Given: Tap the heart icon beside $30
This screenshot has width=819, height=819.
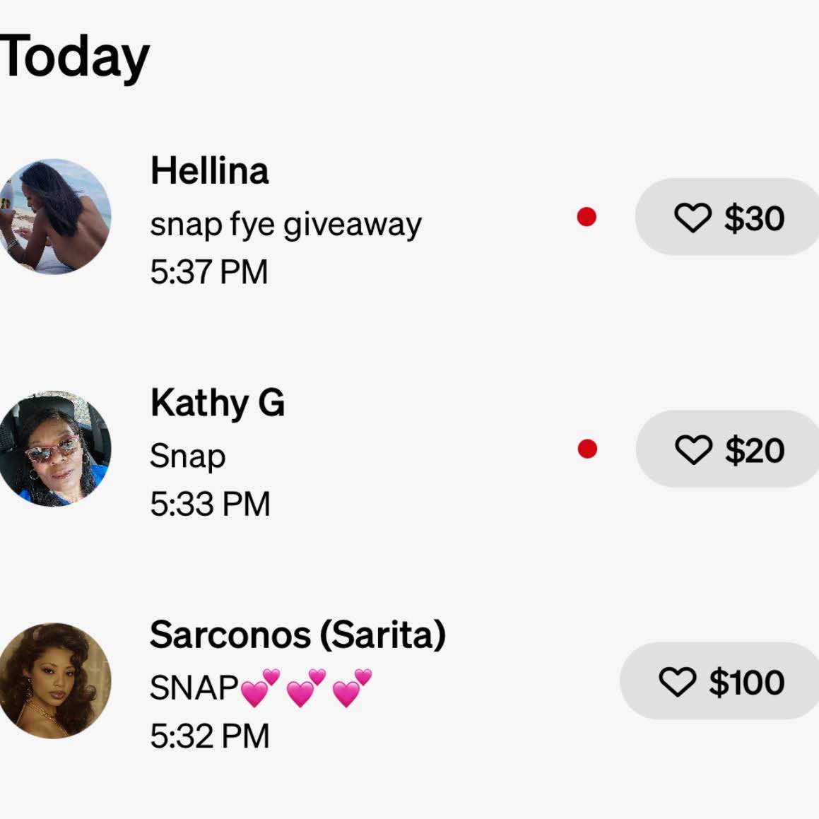Looking at the screenshot, I should coord(693,217).
